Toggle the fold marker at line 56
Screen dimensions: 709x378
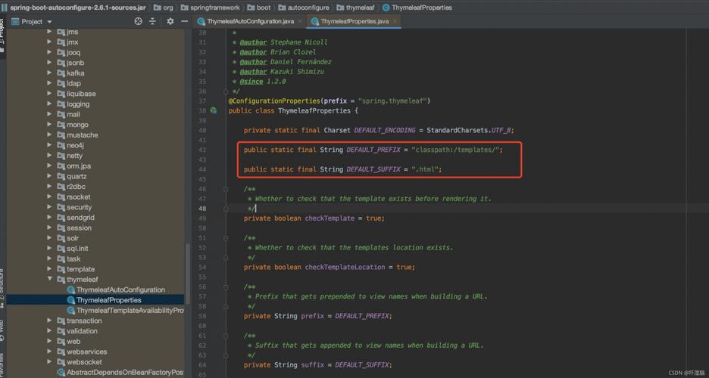(x=226, y=287)
